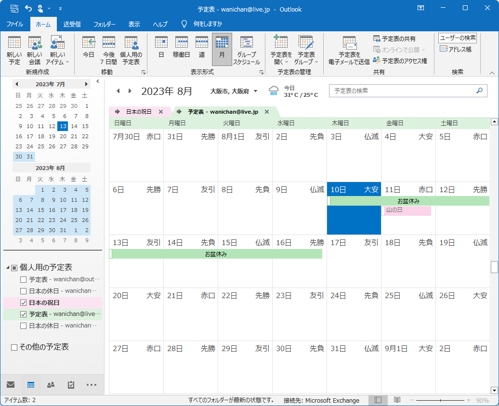Switch to Send/Receive (送受信) tab

72,24
